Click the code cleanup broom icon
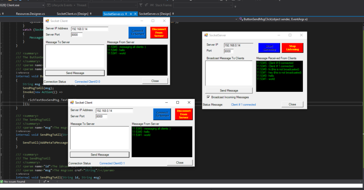Image resolution: width=364 pixels, height=190 pixels. click(x=44, y=181)
